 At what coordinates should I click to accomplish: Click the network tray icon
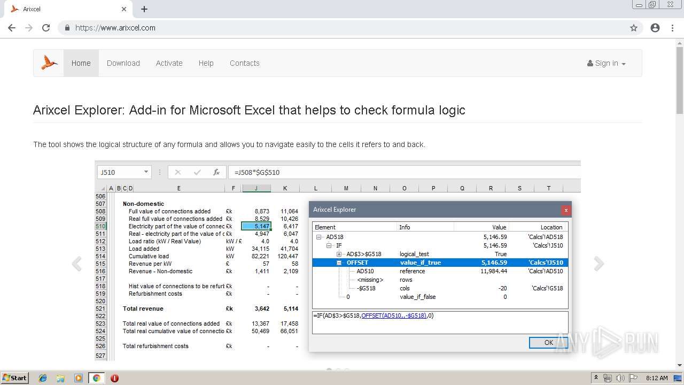(x=608, y=378)
